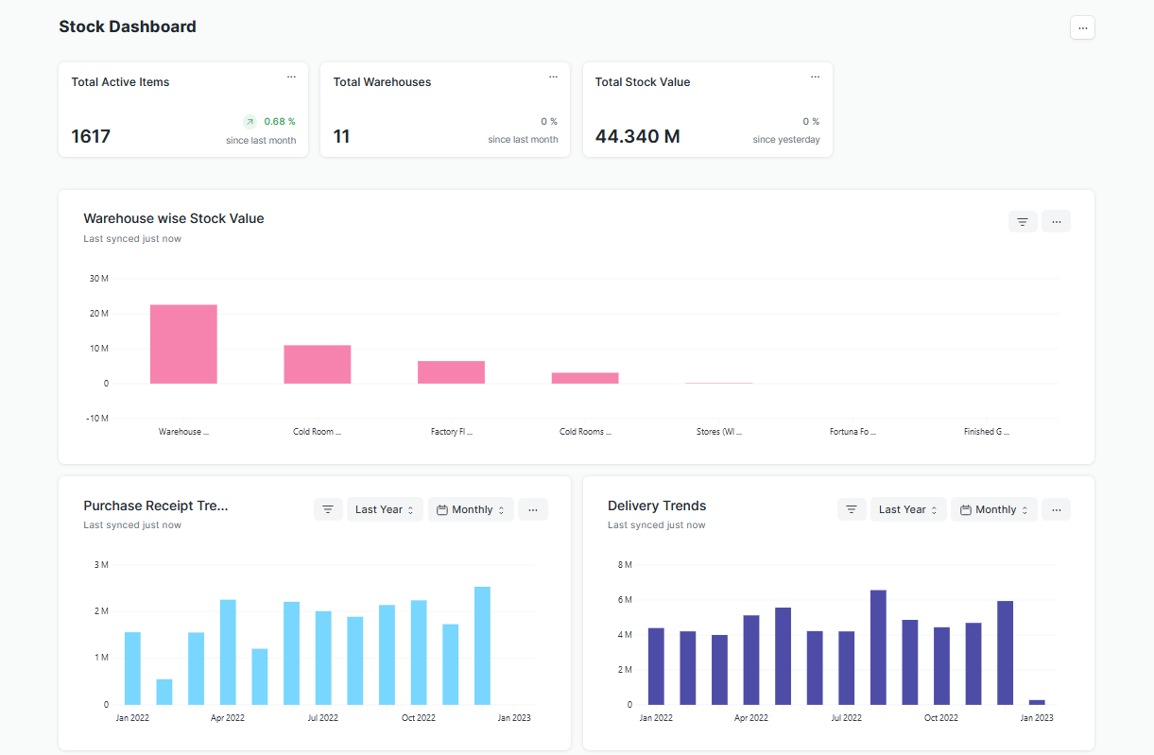Open Total Active Items card options menu
This screenshot has width=1154, height=755.
click(291, 77)
